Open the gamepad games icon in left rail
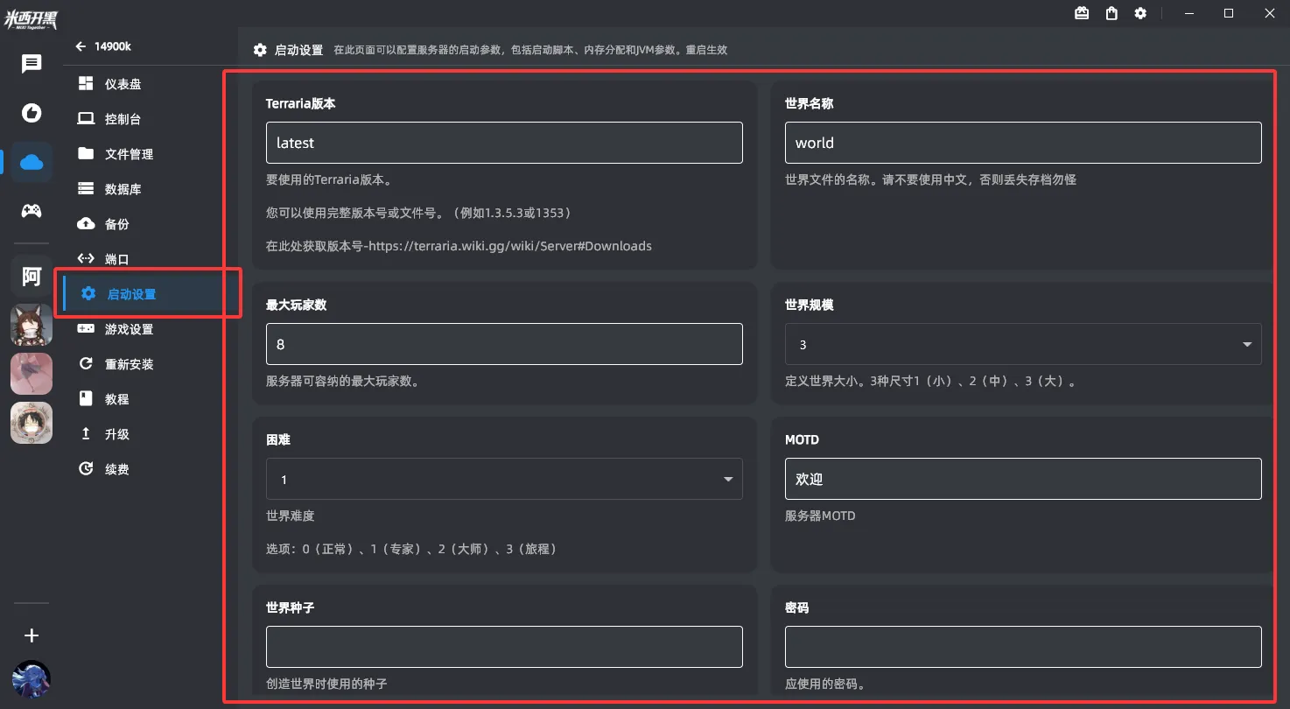 coord(32,211)
